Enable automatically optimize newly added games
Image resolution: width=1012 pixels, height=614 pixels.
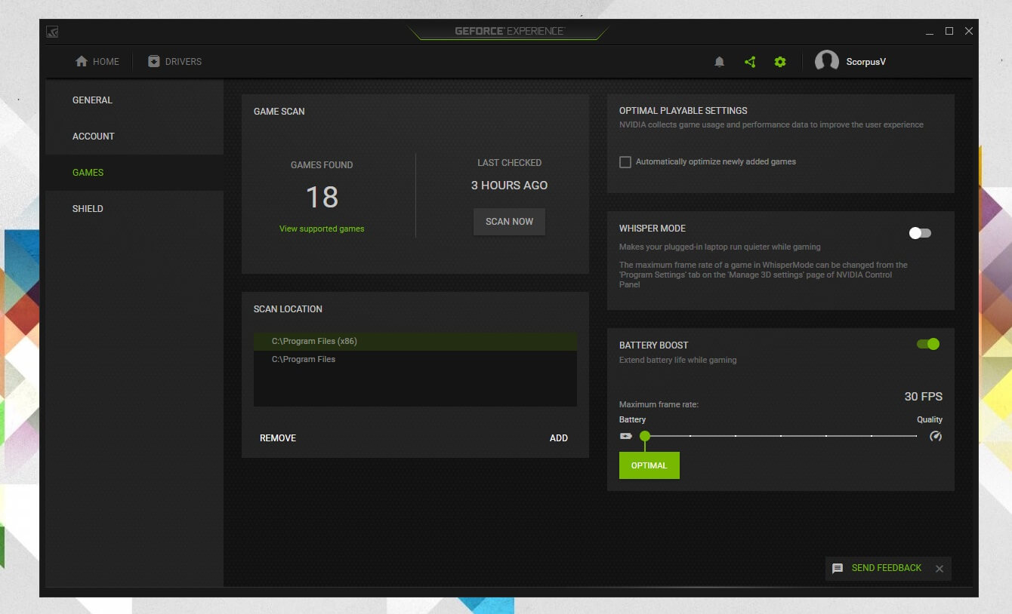click(x=625, y=162)
